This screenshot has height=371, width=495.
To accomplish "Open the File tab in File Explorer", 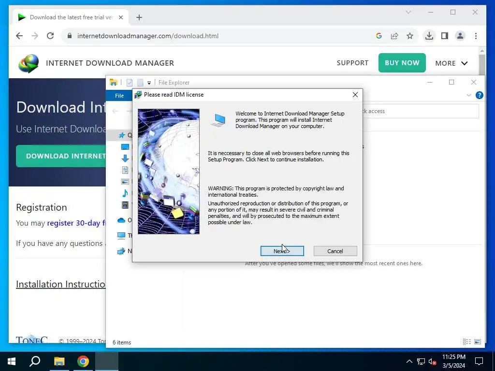I will (119, 96).
